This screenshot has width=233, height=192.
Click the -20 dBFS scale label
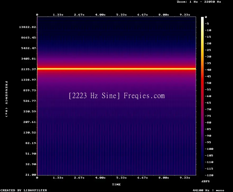click(208, 43)
